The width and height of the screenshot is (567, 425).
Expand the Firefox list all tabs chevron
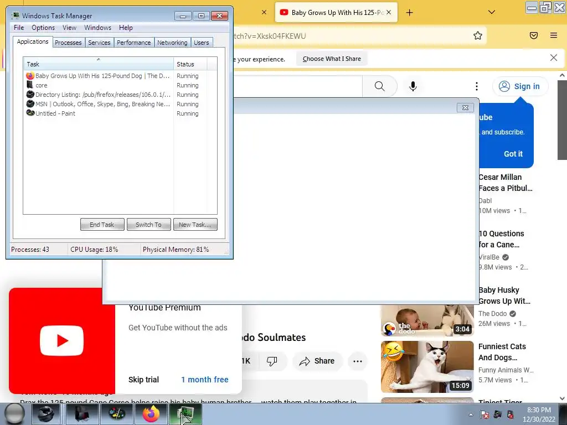[x=492, y=12]
